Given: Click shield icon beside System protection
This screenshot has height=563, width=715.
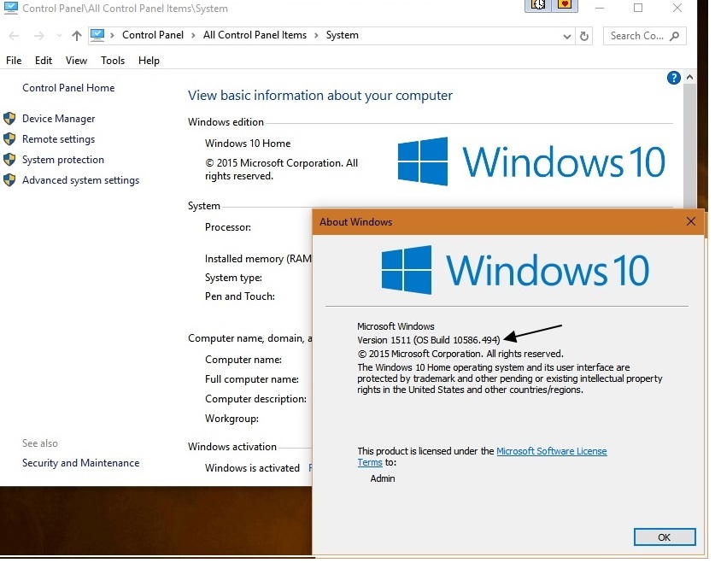Looking at the screenshot, I should pos(9,160).
